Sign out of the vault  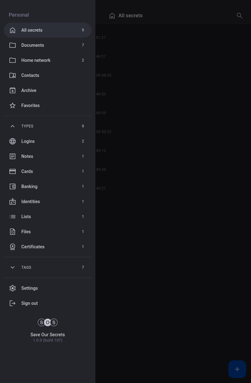[x=29, y=303]
